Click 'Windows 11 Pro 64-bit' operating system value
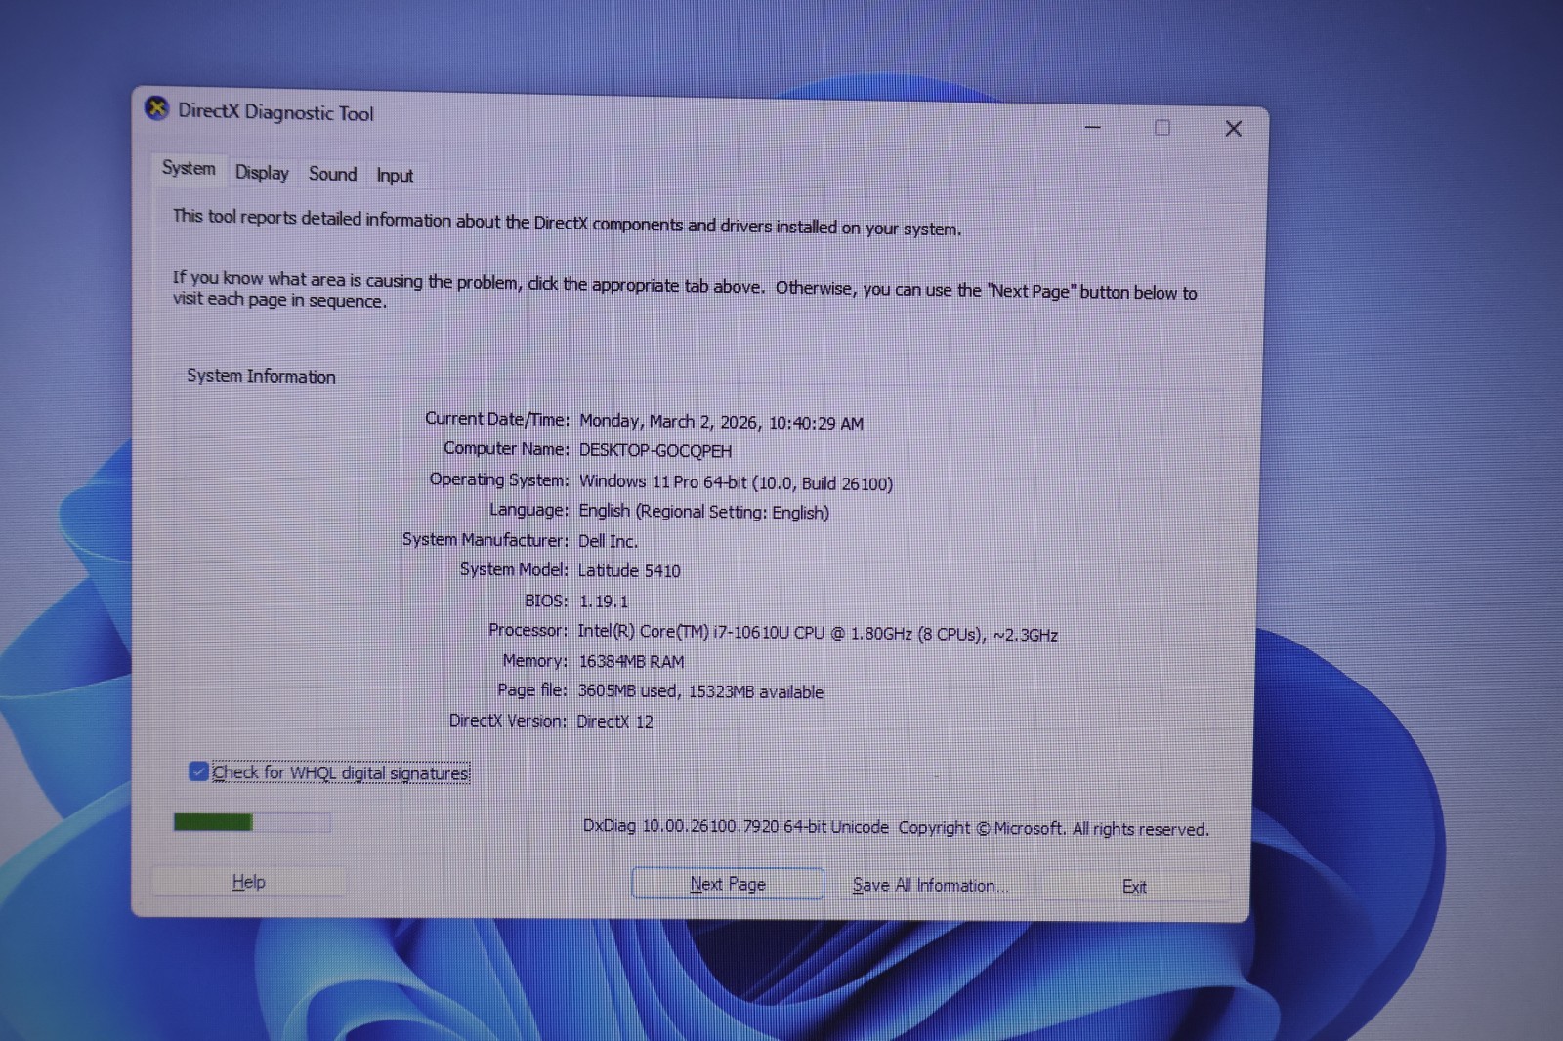The image size is (1563, 1041). tap(663, 481)
